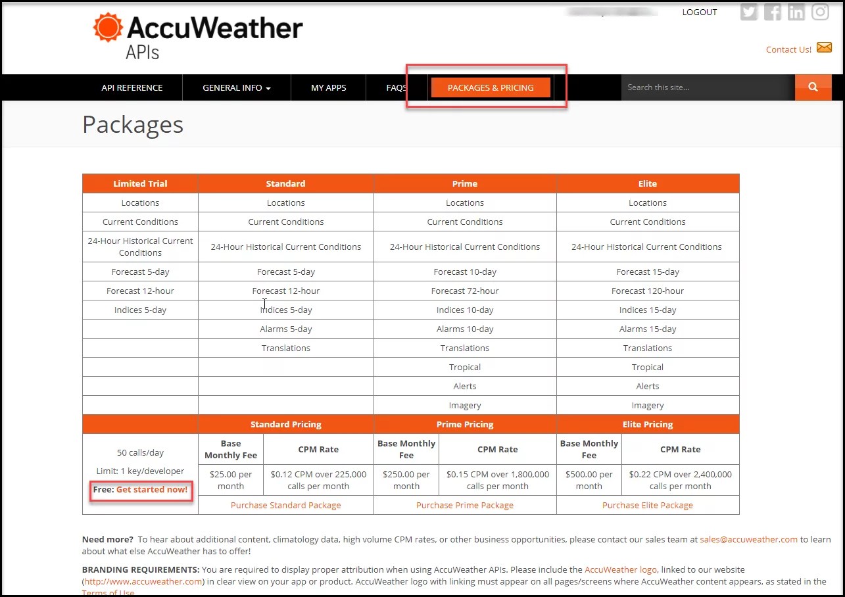Click the Prime column header

465,183
